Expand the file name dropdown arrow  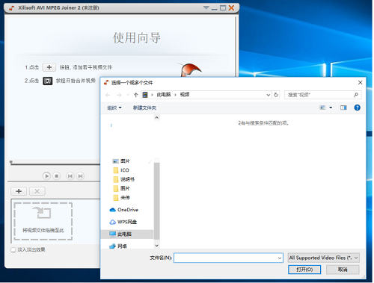280,258
